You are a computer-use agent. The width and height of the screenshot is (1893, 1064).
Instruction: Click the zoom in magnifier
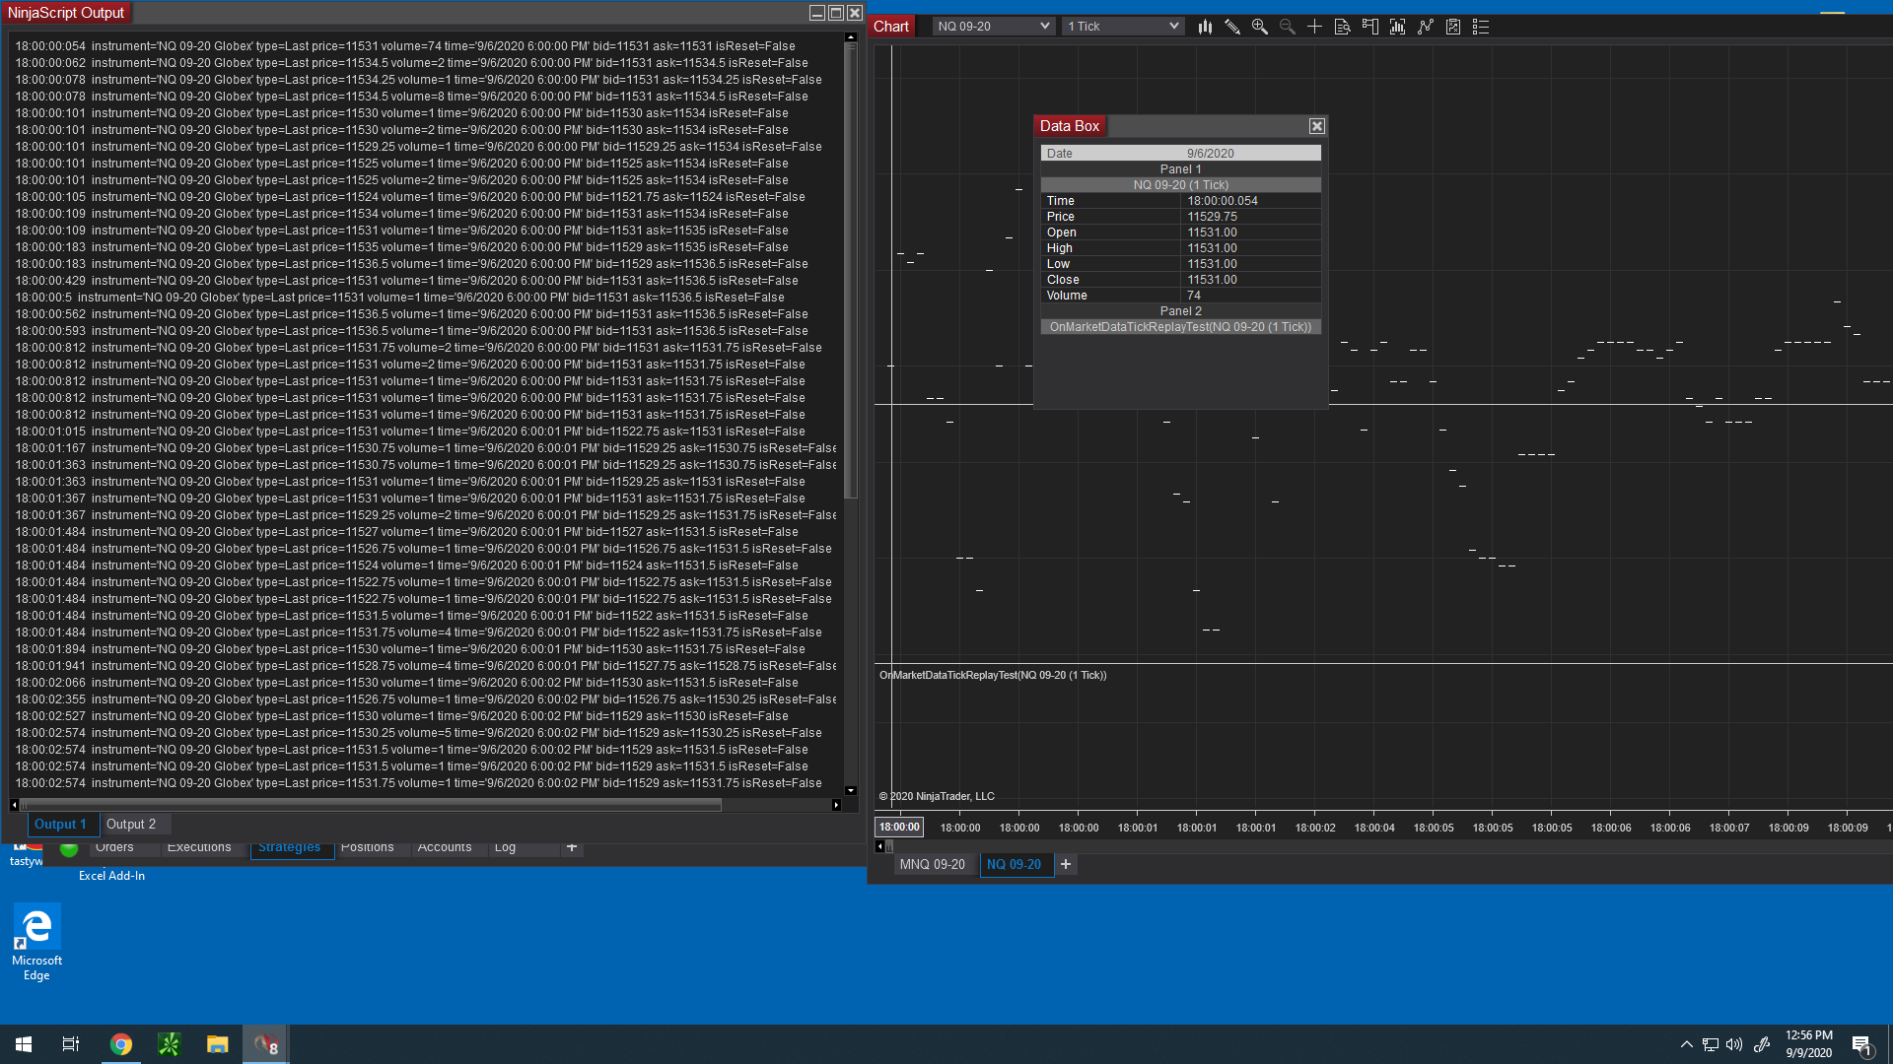1260,27
